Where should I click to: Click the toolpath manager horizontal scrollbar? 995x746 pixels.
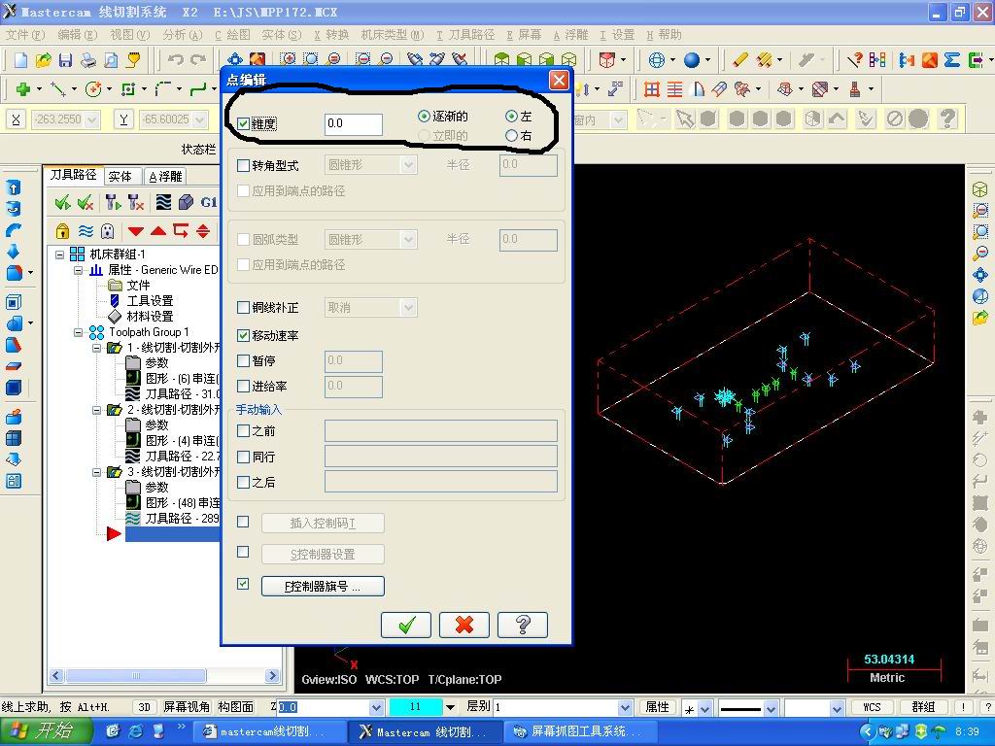(164, 676)
